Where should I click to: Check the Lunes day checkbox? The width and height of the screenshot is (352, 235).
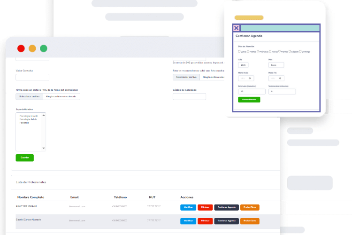pyautogui.click(x=239, y=51)
